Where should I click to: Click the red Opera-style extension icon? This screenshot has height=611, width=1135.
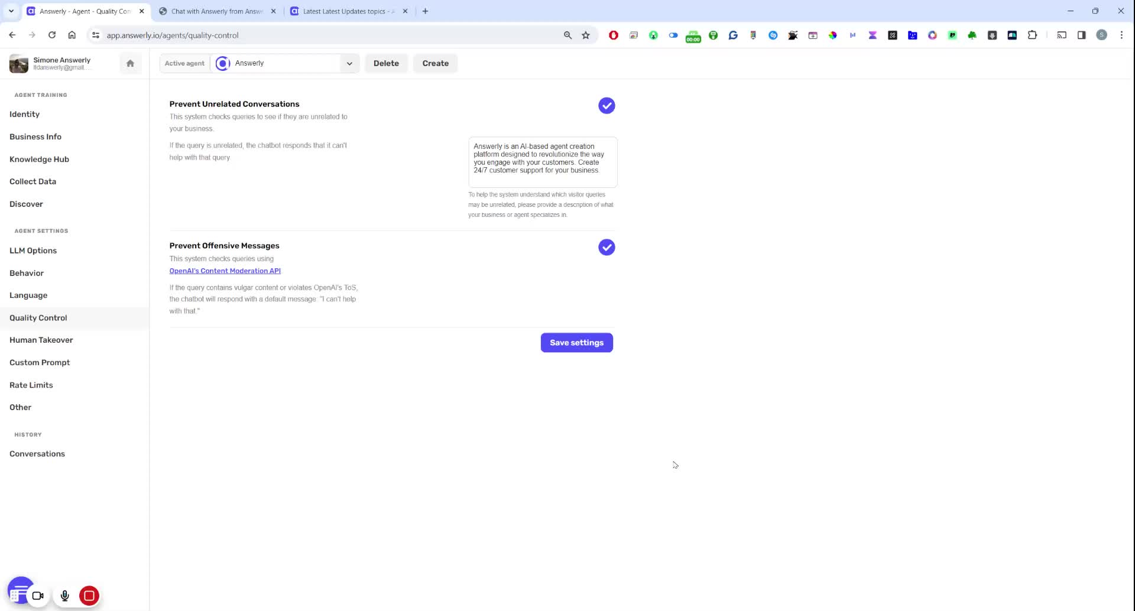point(614,35)
